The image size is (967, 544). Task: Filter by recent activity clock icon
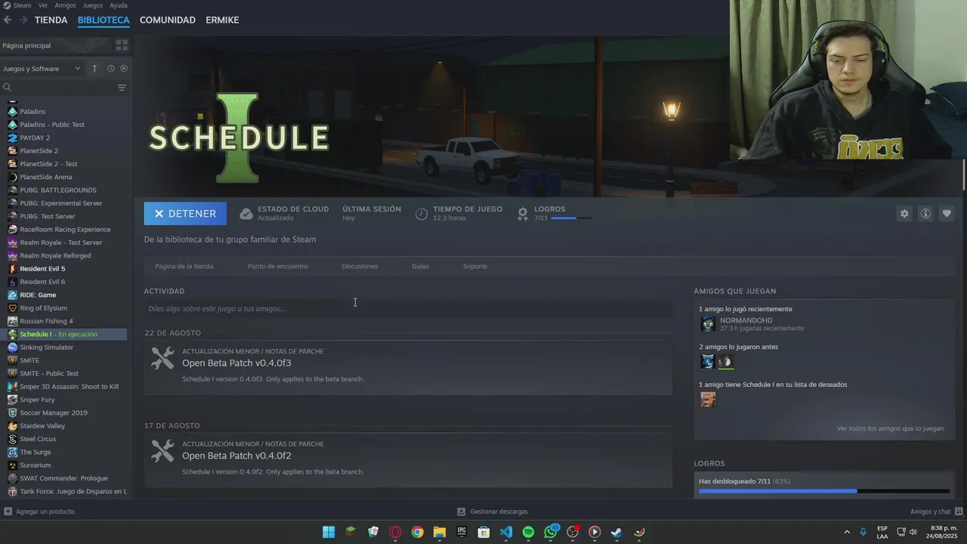pos(111,69)
